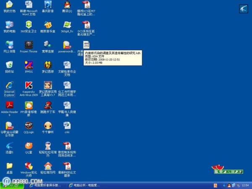The image size is (252, 189).
Task: Open the Windows优化大师 shortcut
Action: [x=29, y=166]
